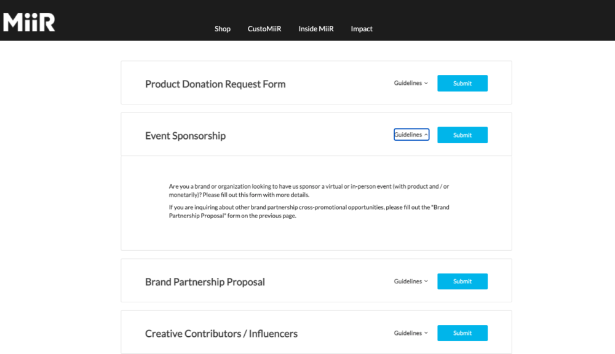615x354 pixels.
Task: Go to Inside MiiR
Action: 315,29
